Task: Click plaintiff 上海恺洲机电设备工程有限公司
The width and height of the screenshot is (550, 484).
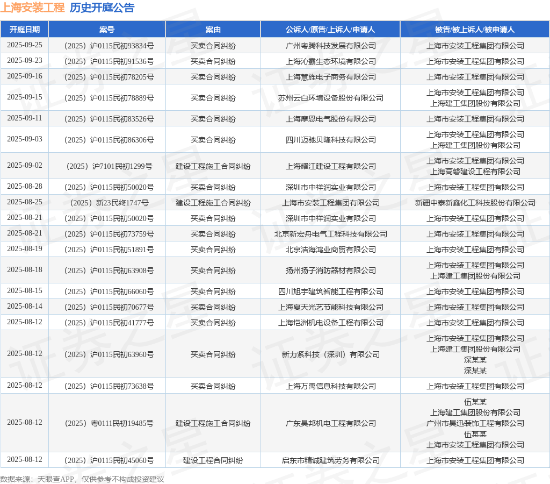Action: coord(331,323)
